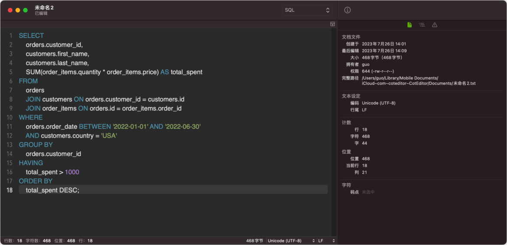This screenshot has height=245, width=507.
Task: Click the 'USA' string on line 12
Action: point(109,135)
